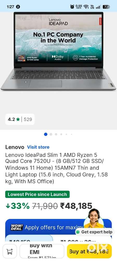Tap the Get expert help button
Viewport: 117px width, 261px height.
pyautogui.click(x=94, y=232)
